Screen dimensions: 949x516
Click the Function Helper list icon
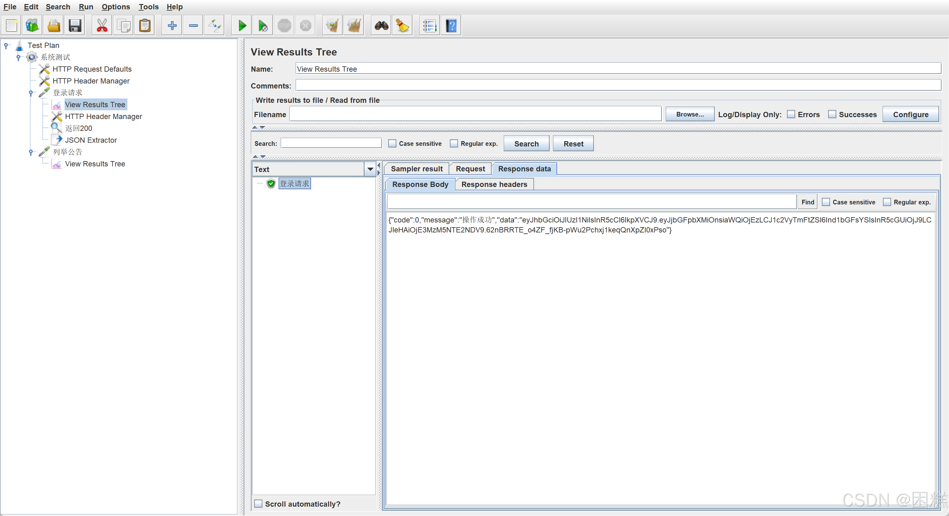[x=430, y=26]
